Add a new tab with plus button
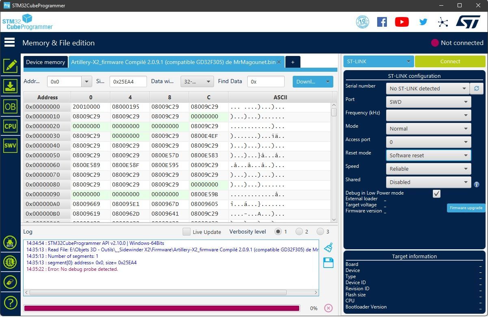488x317 pixels. coord(293,62)
